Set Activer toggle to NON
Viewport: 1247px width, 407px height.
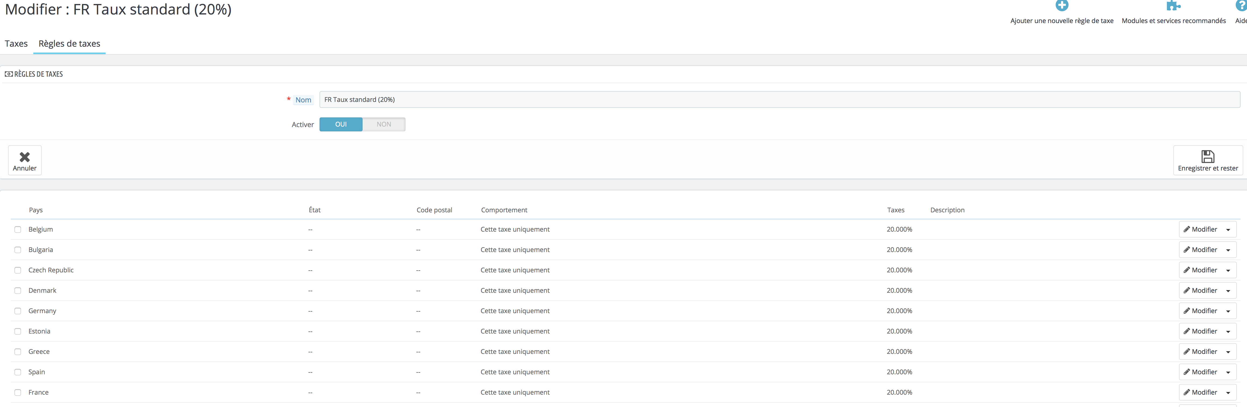[x=384, y=125]
